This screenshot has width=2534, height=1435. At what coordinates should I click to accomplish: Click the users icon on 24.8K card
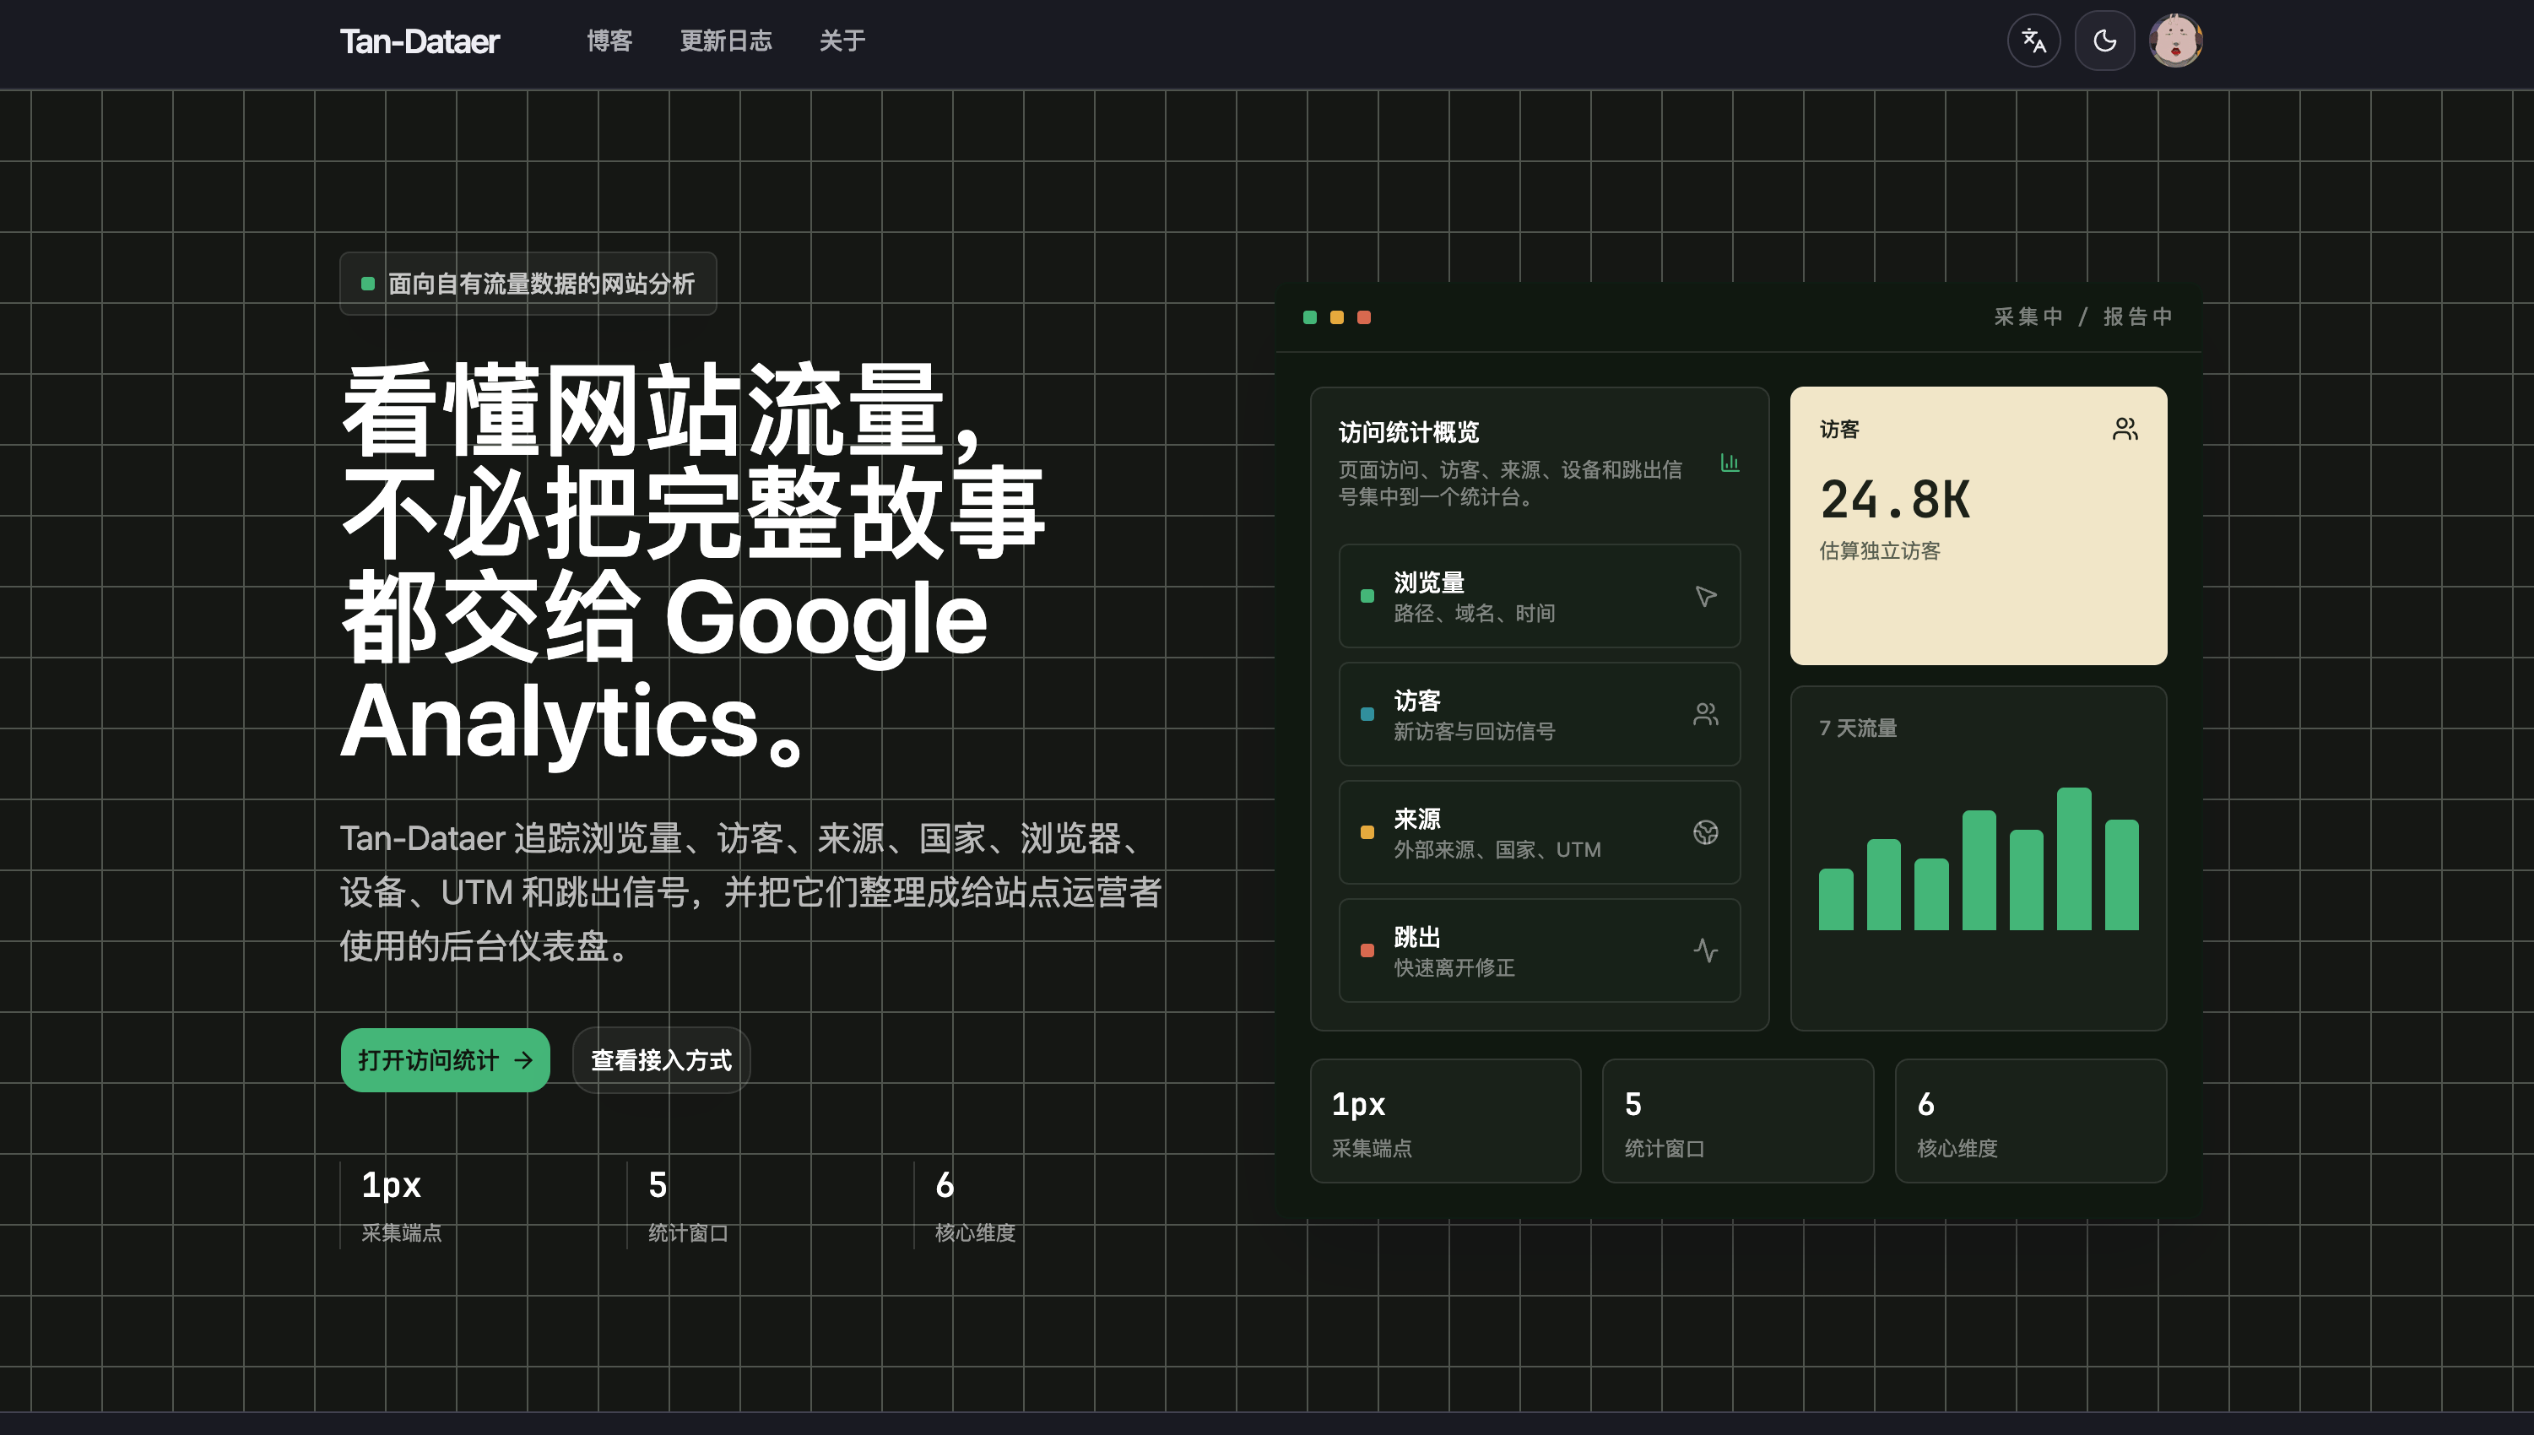point(2125,429)
